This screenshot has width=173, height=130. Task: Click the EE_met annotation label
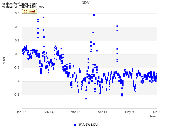coord(29,11)
